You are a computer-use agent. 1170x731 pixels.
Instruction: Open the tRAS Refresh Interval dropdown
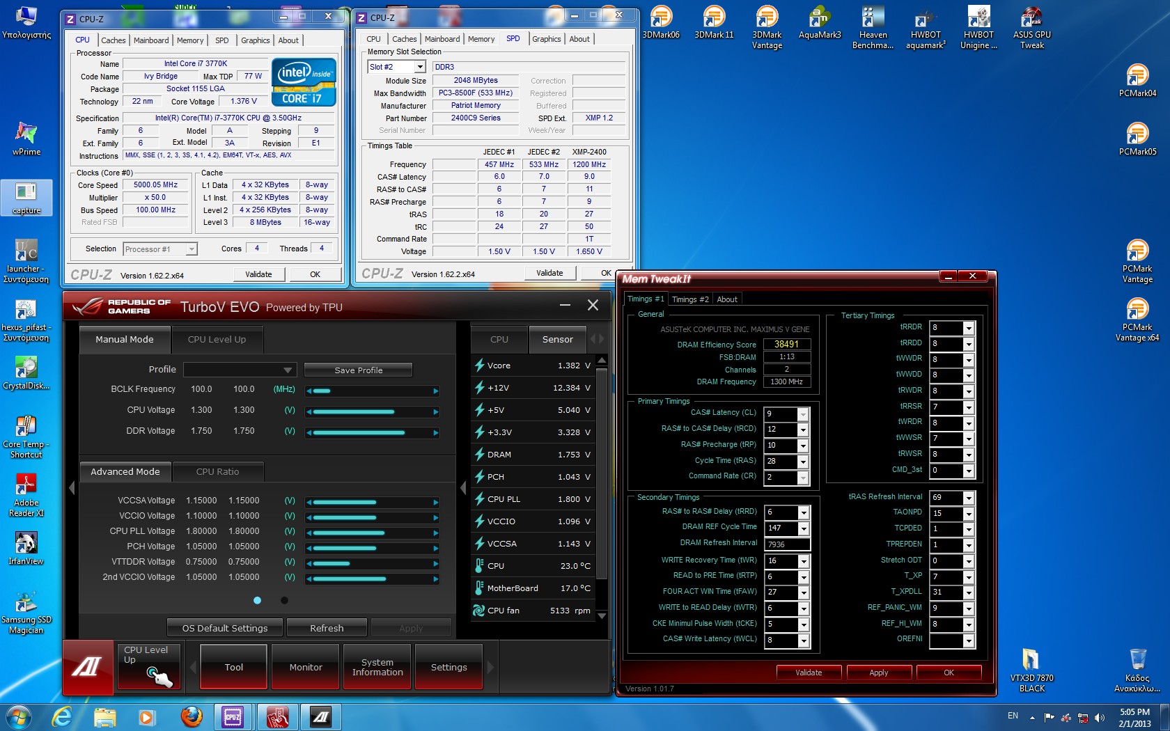[x=968, y=498]
